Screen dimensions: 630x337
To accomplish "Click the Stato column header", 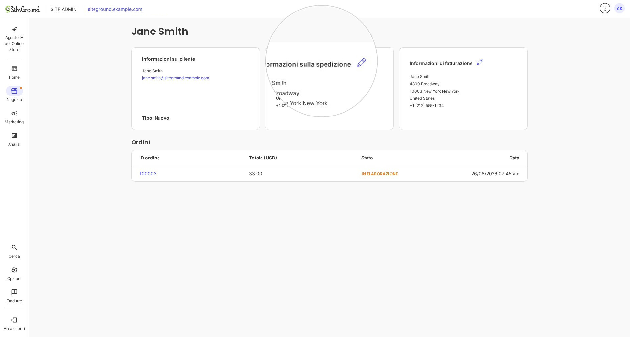I will [367, 158].
